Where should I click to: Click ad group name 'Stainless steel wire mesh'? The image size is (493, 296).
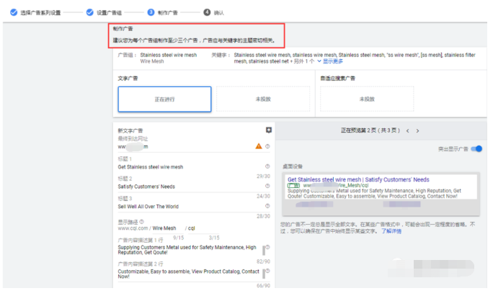169,55
